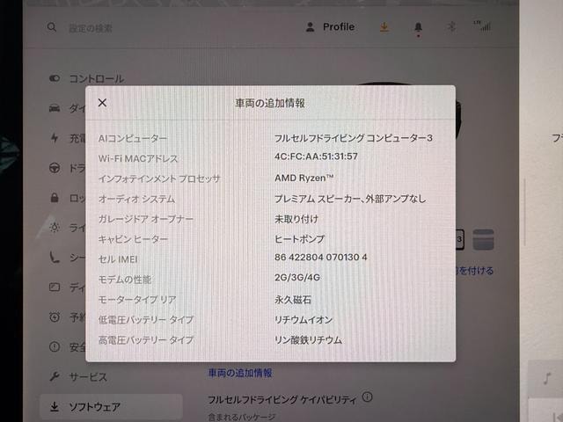The height and width of the screenshot is (422, 563).
Task: Tap the Bluetooth icon
Action: [x=451, y=26]
